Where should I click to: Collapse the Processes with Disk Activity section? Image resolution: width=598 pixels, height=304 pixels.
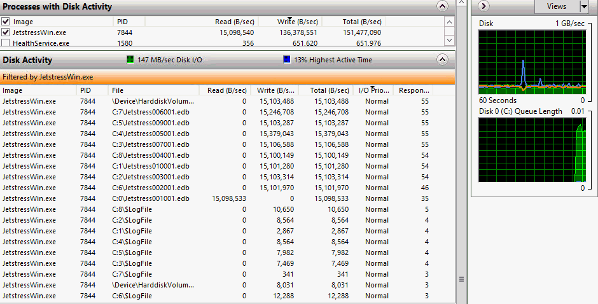(x=442, y=6)
